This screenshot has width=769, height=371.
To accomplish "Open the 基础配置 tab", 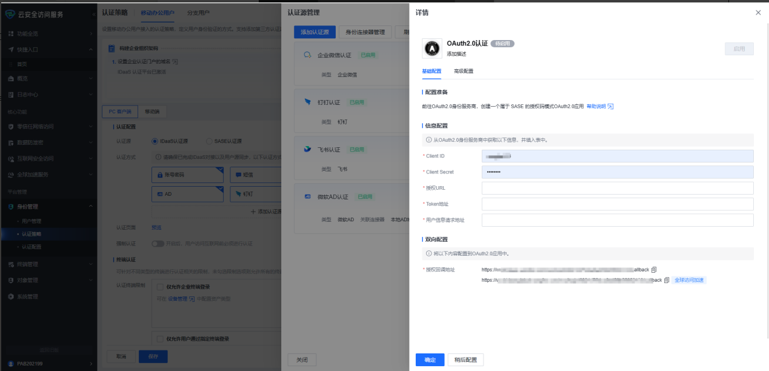I will (x=432, y=71).
